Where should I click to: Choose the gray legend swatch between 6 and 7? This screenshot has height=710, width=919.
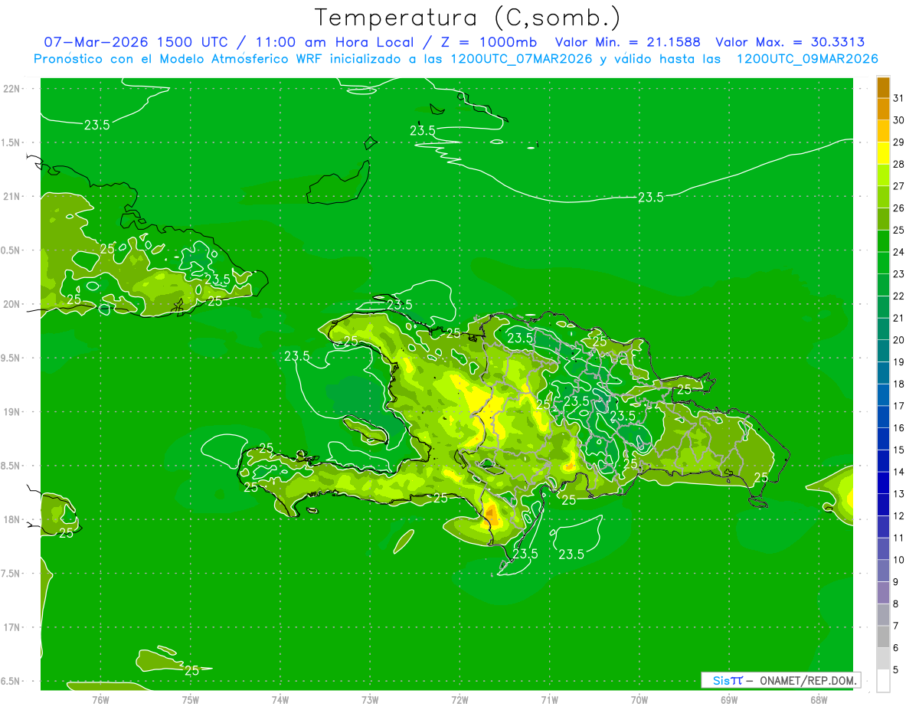tap(883, 637)
